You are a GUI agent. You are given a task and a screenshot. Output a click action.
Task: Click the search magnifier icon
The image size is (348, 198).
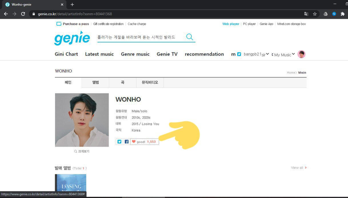(190, 37)
